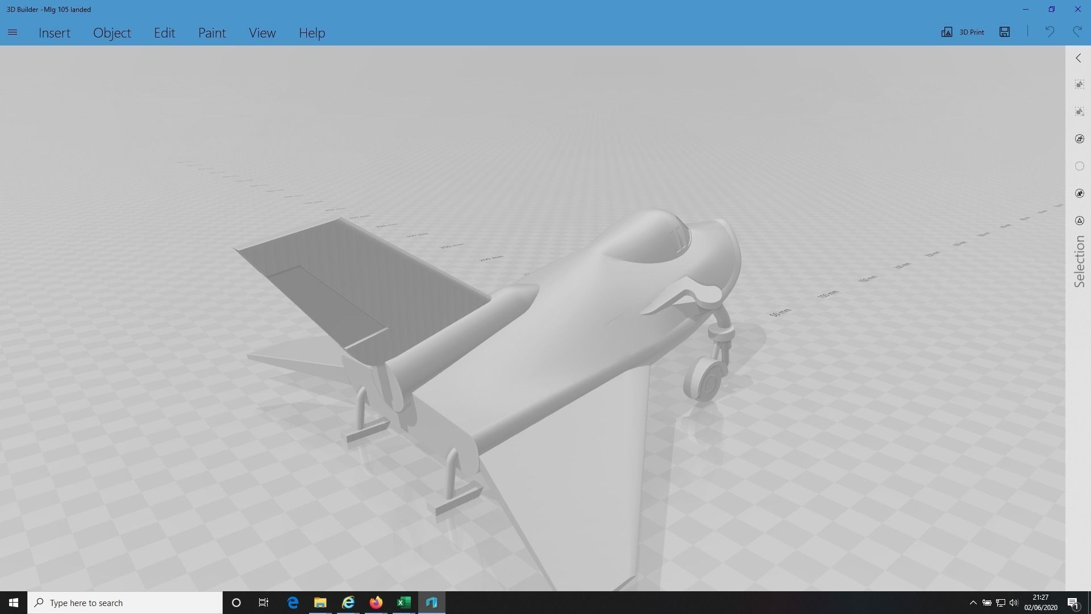This screenshot has height=614, width=1091.
Task: Click the filled shapes circle icon in the sidebar
Action: (x=1080, y=193)
